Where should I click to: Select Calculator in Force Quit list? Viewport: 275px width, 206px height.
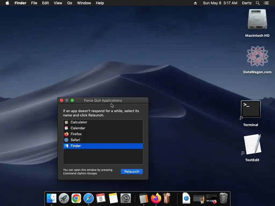pos(103,122)
